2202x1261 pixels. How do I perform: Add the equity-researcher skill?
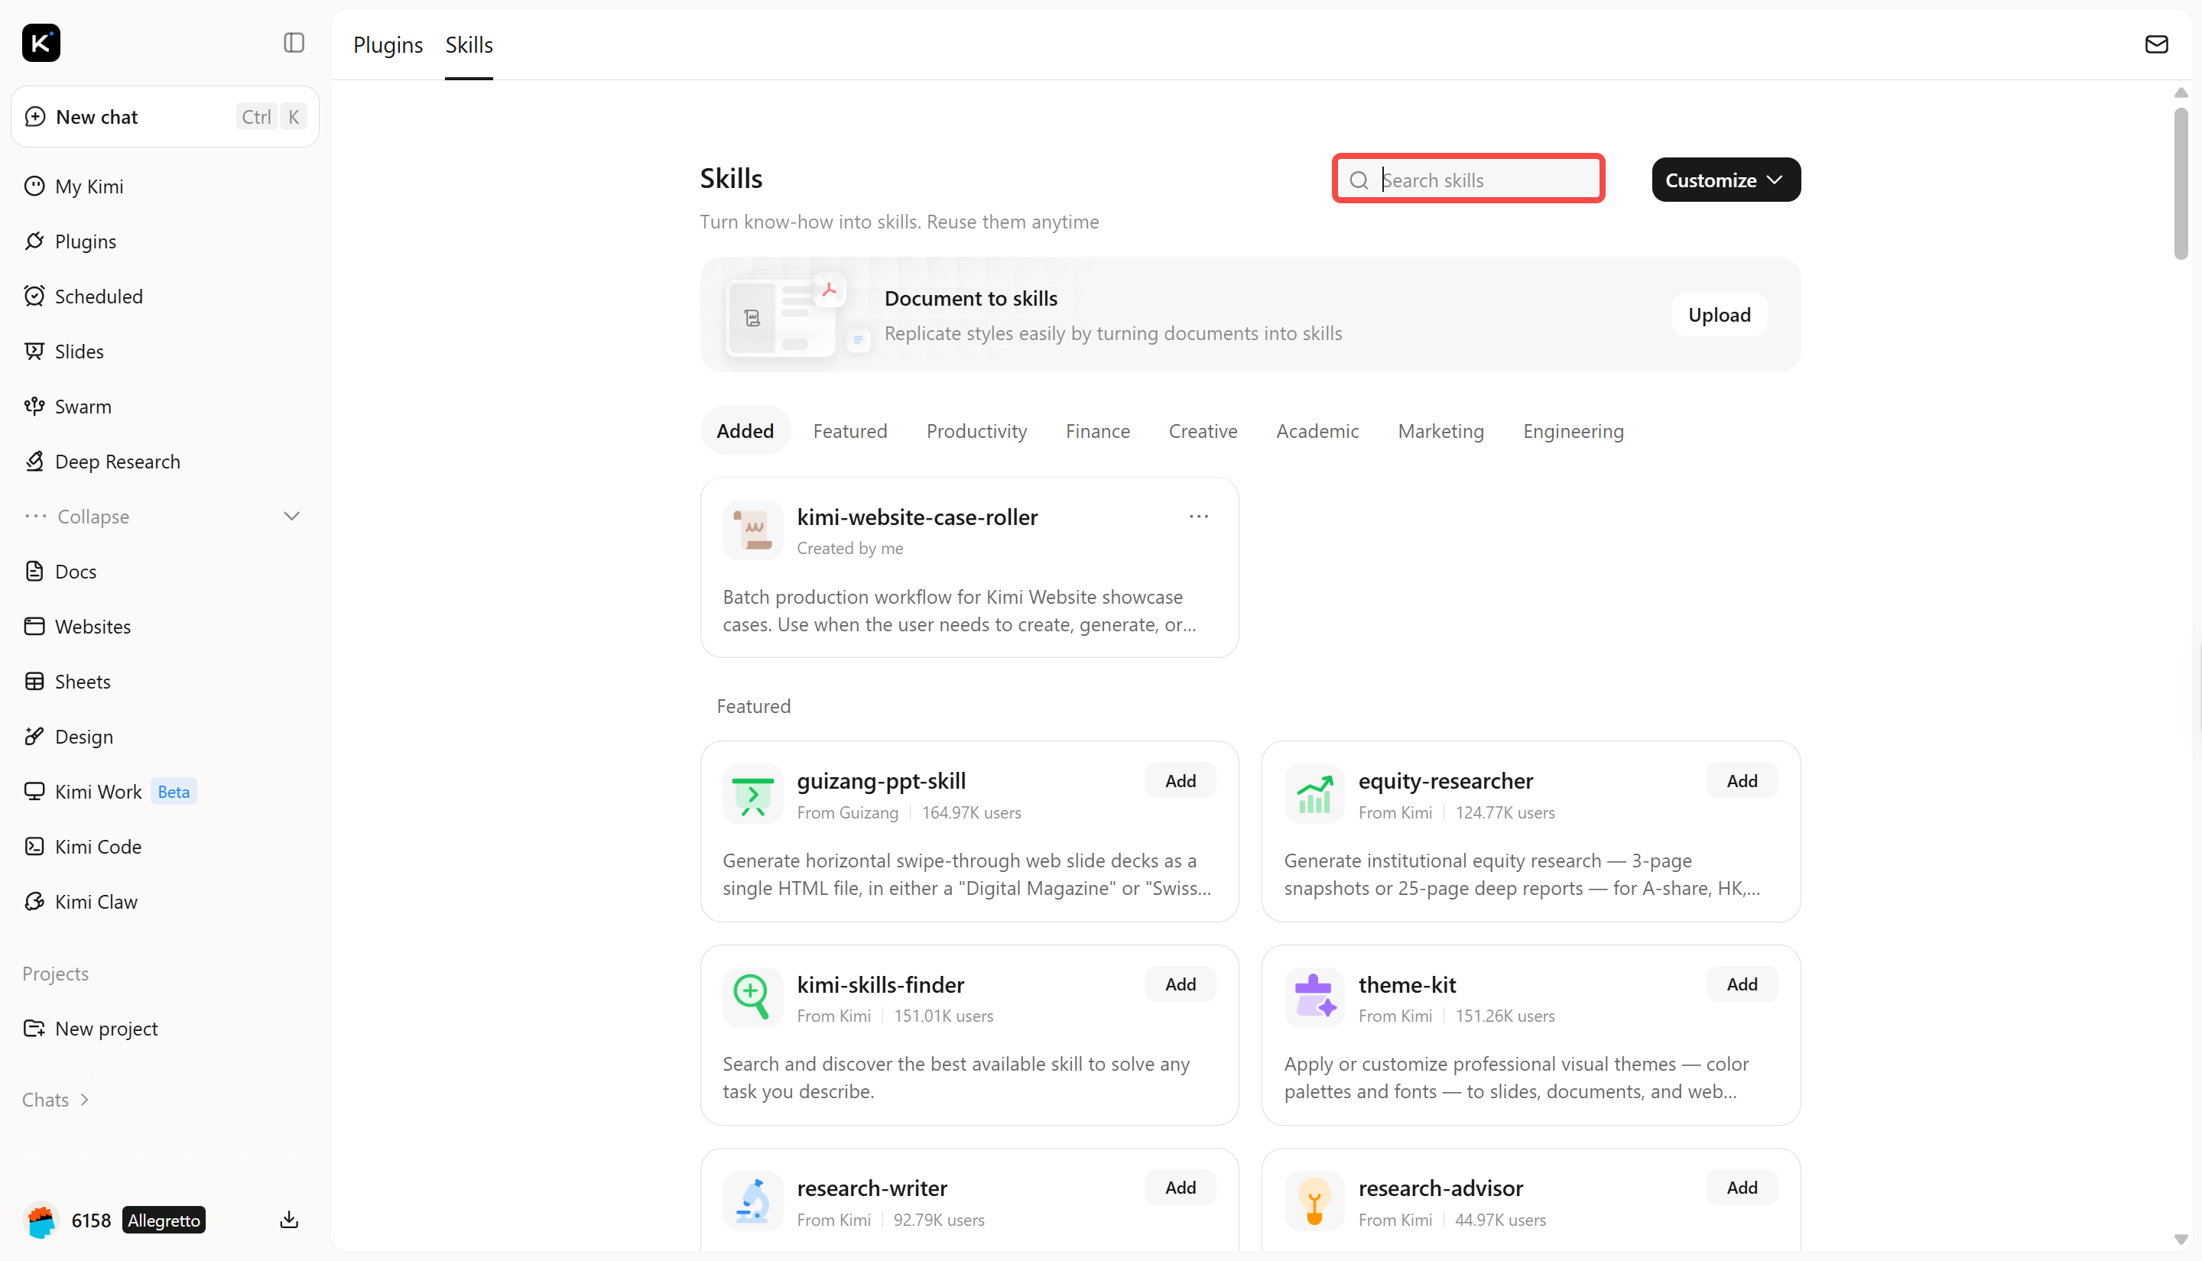[x=1741, y=781]
